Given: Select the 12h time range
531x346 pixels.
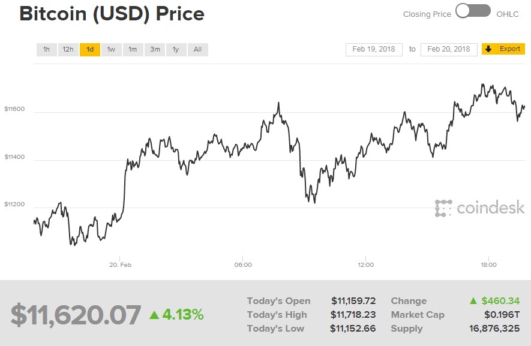Looking at the screenshot, I should coord(67,49).
